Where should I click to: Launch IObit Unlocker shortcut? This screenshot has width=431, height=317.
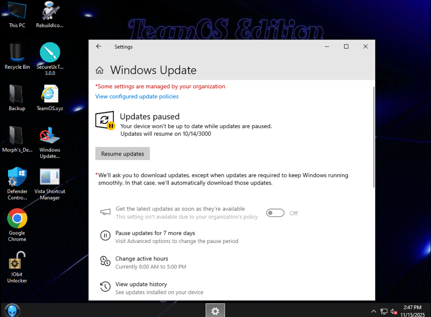click(x=17, y=267)
